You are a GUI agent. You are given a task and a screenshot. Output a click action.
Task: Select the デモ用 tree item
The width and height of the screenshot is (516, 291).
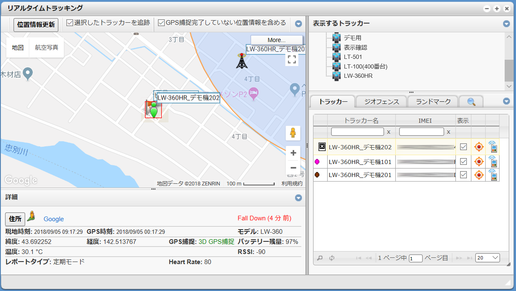353,38
